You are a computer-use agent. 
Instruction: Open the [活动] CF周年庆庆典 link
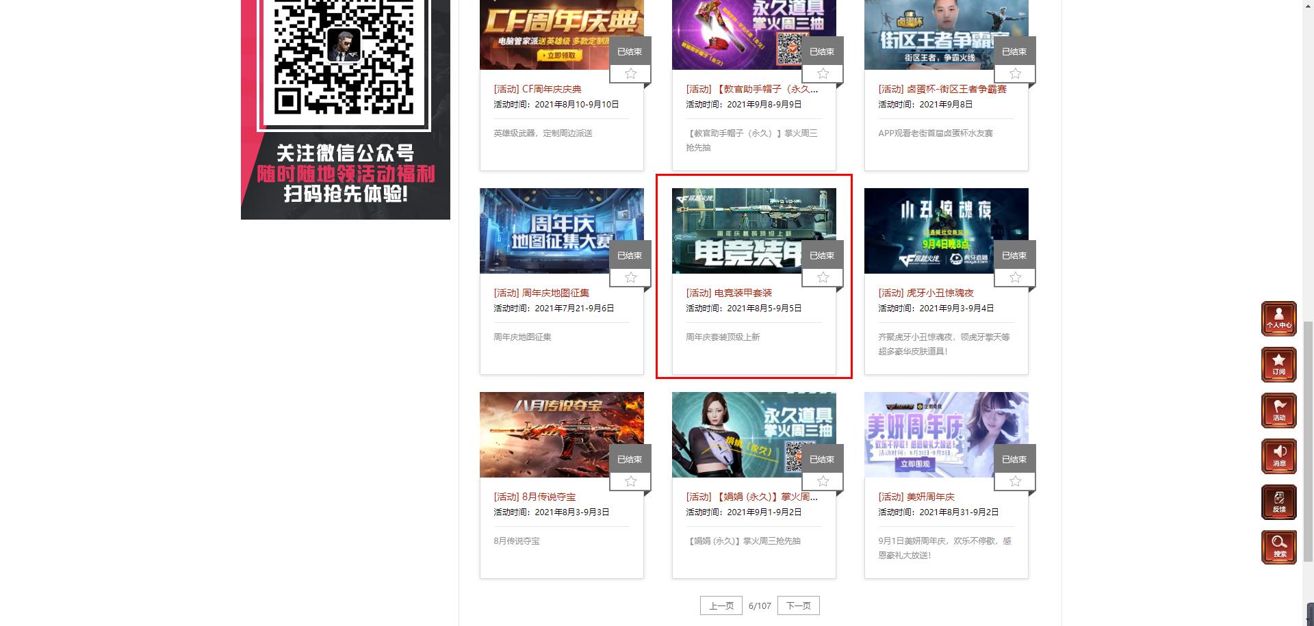click(x=538, y=89)
